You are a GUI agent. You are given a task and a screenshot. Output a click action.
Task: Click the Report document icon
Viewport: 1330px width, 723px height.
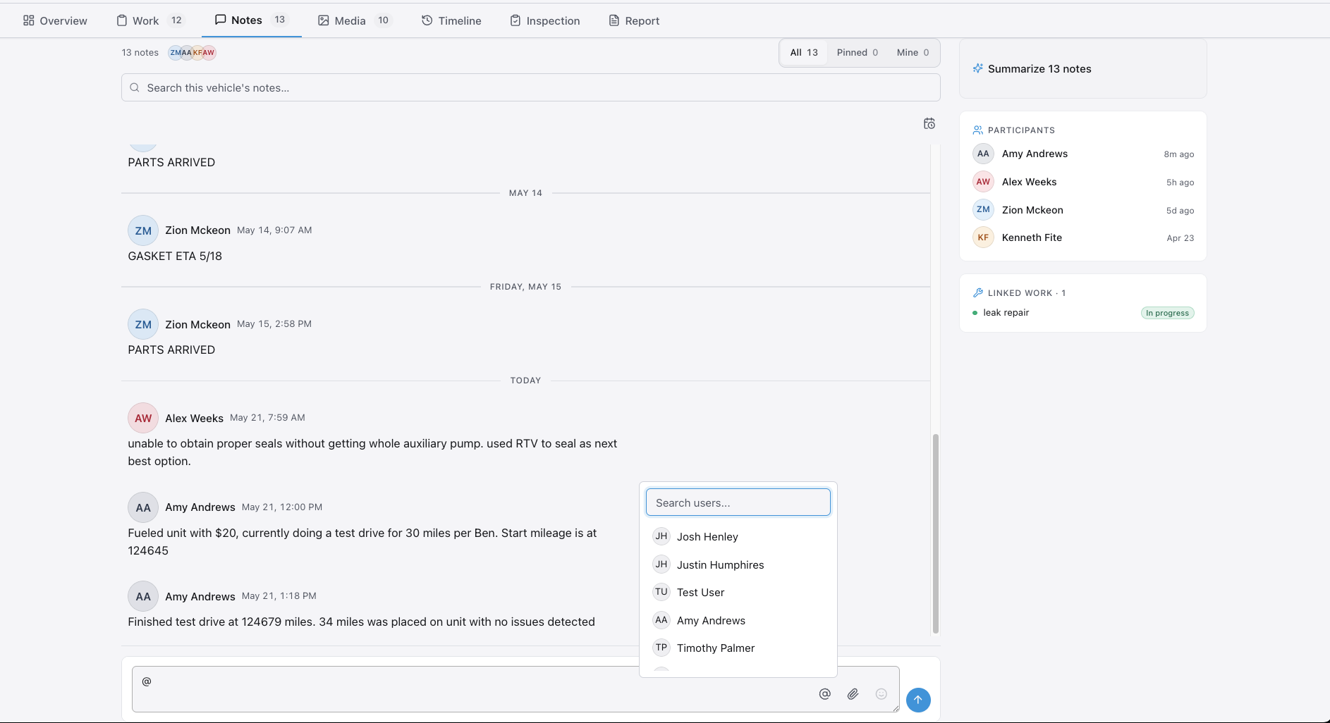[x=614, y=20]
